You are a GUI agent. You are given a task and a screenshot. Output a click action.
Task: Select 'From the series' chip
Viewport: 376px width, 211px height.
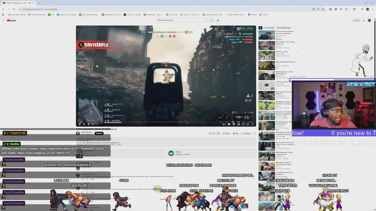tap(269, 28)
